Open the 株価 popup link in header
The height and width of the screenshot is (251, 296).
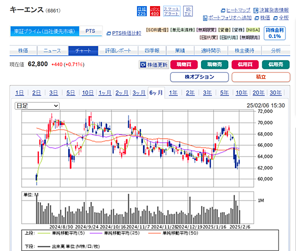[x=262, y=18]
